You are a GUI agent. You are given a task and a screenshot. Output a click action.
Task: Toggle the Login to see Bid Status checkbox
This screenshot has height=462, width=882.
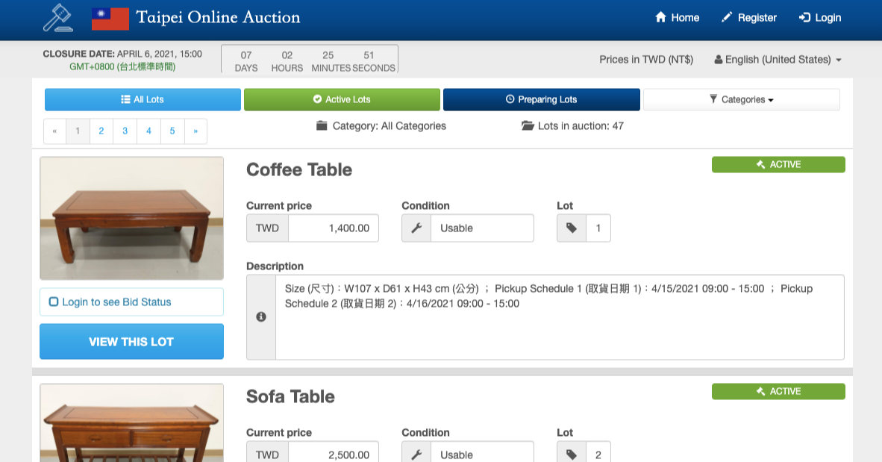54,302
